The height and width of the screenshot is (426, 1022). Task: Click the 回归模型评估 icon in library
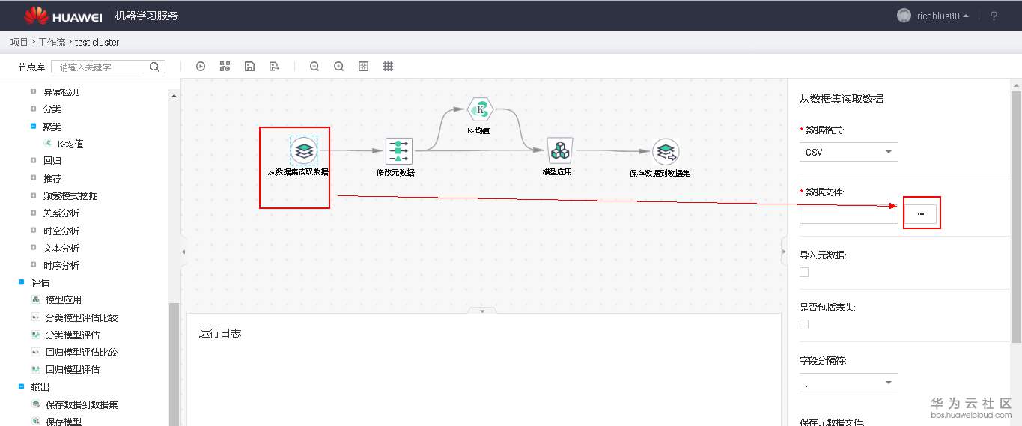tap(36, 369)
